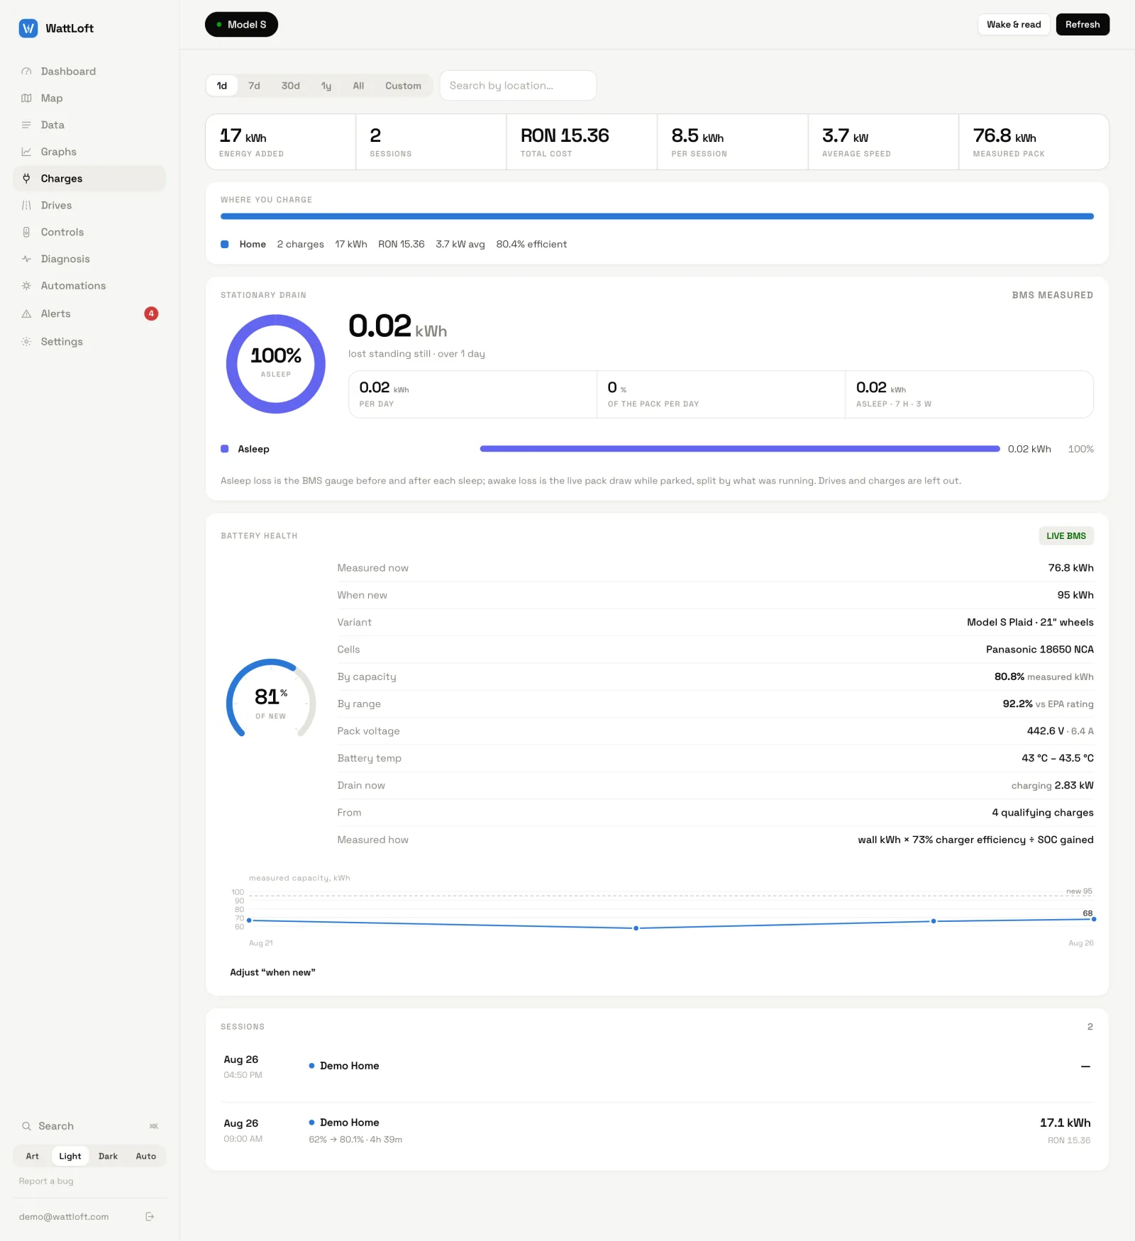
Task: Click the sidebar Search magnifier icon
Action: (x=26, y=1126)
